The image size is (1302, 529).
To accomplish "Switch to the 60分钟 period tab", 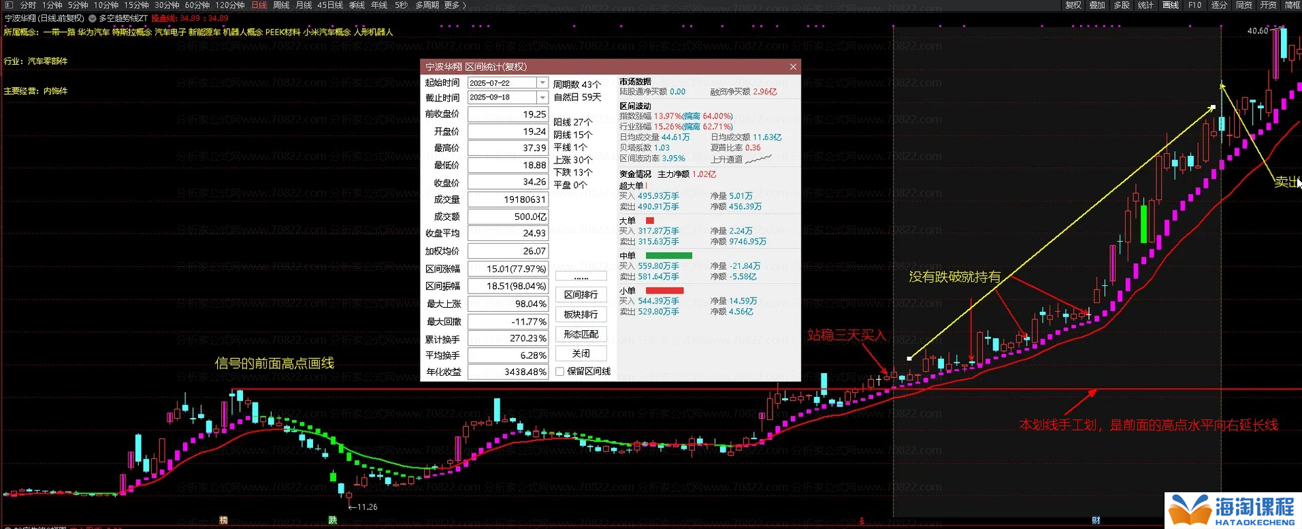I will 197,5.
